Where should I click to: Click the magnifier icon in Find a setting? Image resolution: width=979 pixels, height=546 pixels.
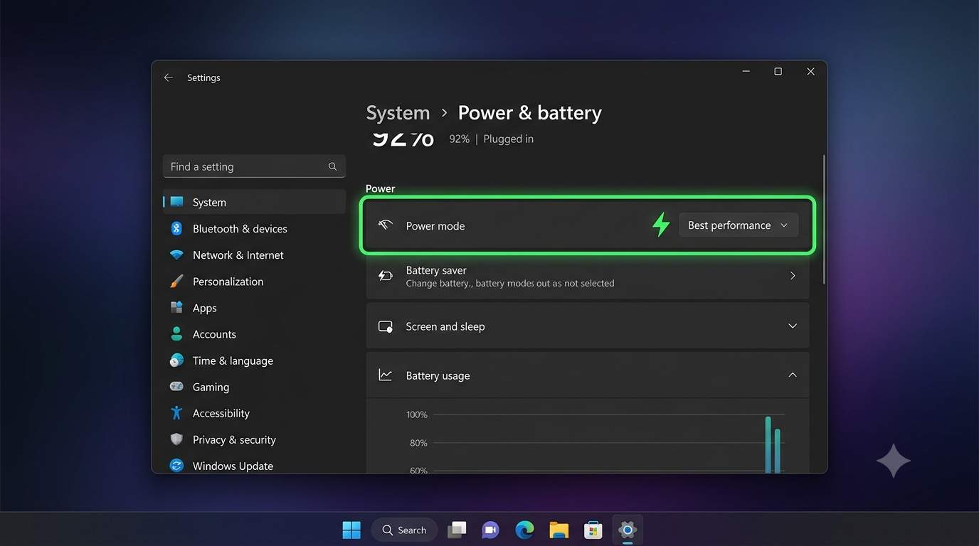pos(332,166)
